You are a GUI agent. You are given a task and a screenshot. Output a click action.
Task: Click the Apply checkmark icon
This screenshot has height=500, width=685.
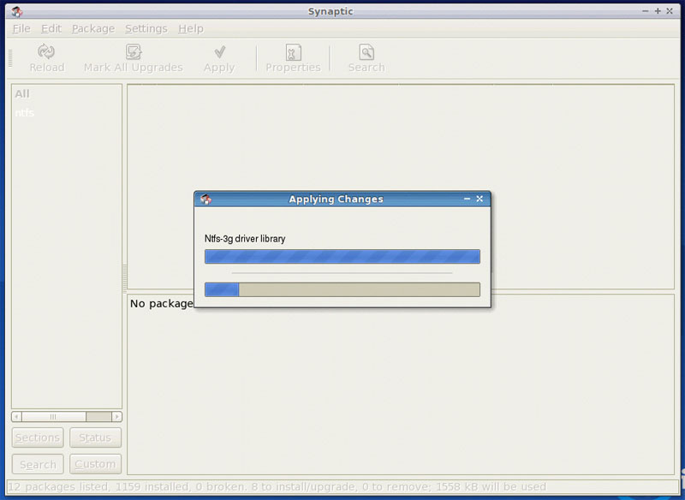[220, 52]
